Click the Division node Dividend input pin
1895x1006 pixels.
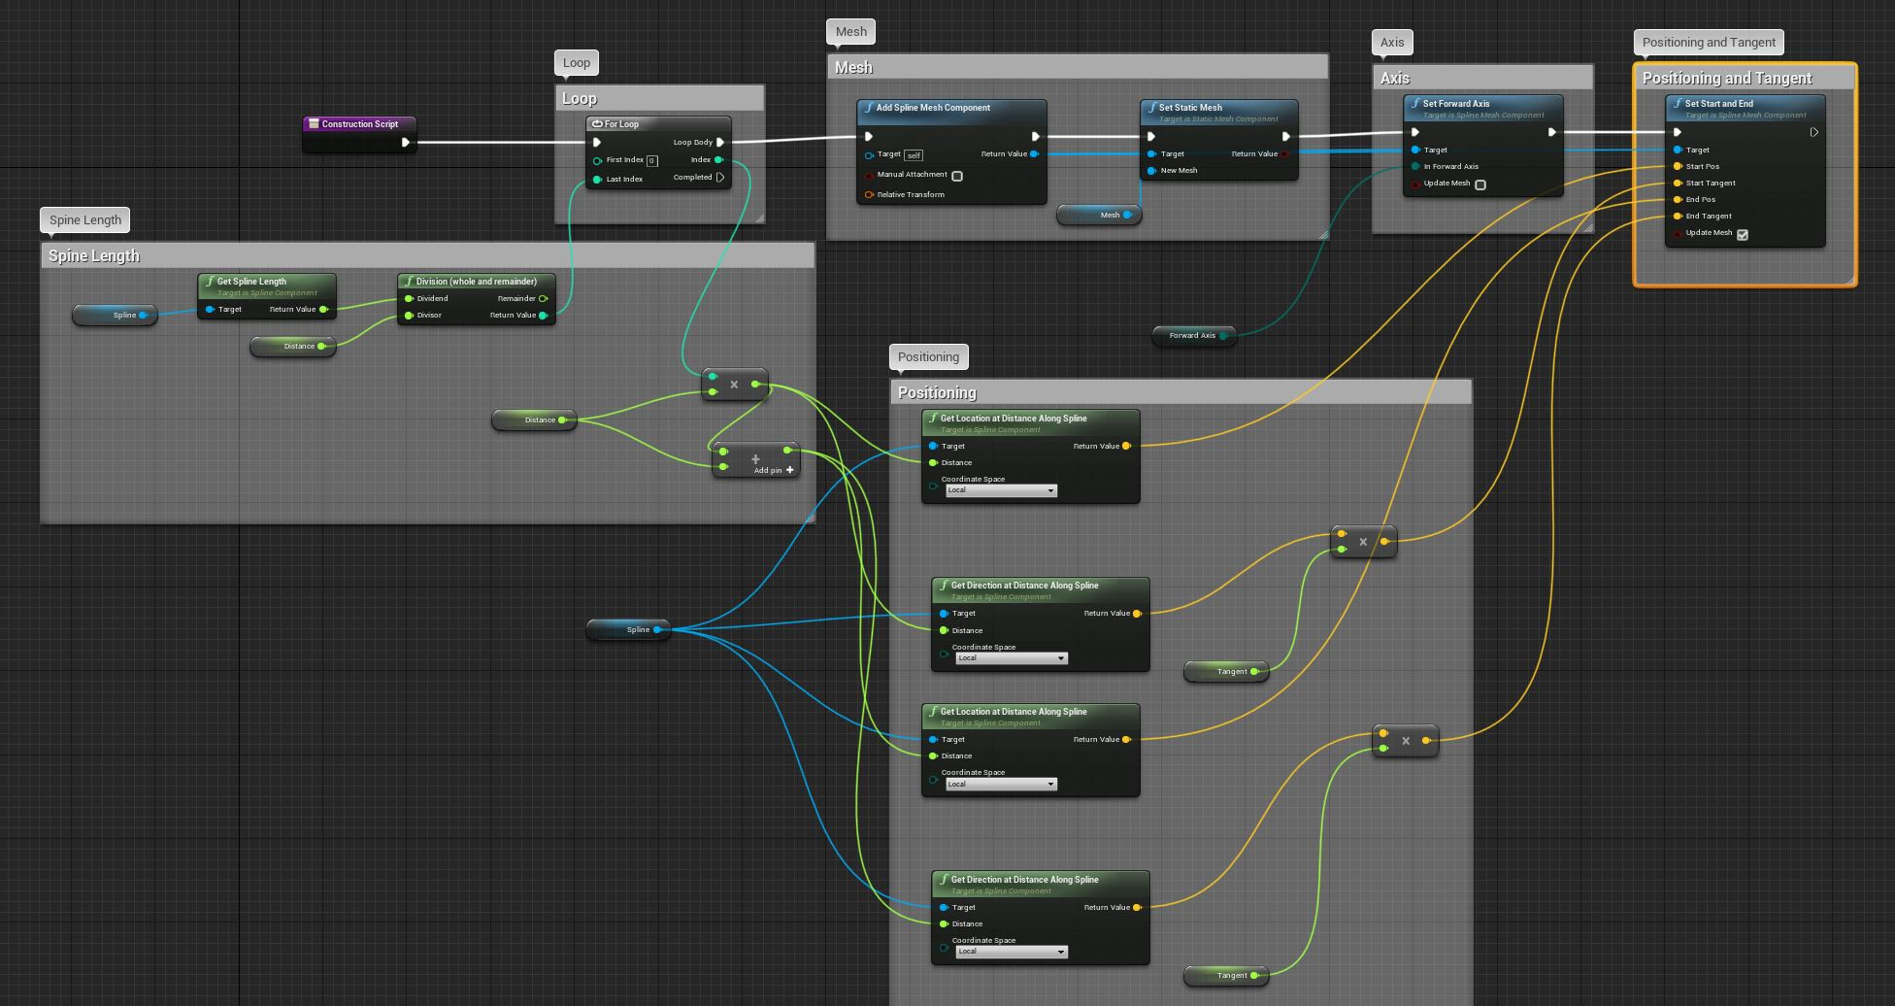(409, 299)
